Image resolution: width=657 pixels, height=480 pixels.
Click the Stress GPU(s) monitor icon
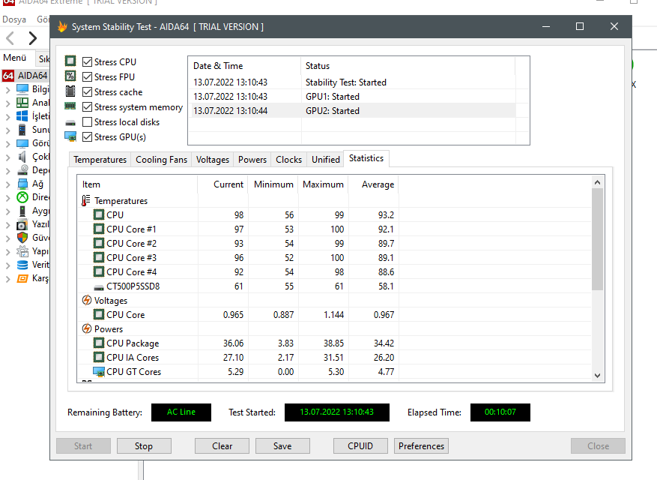tap(70, 136)
